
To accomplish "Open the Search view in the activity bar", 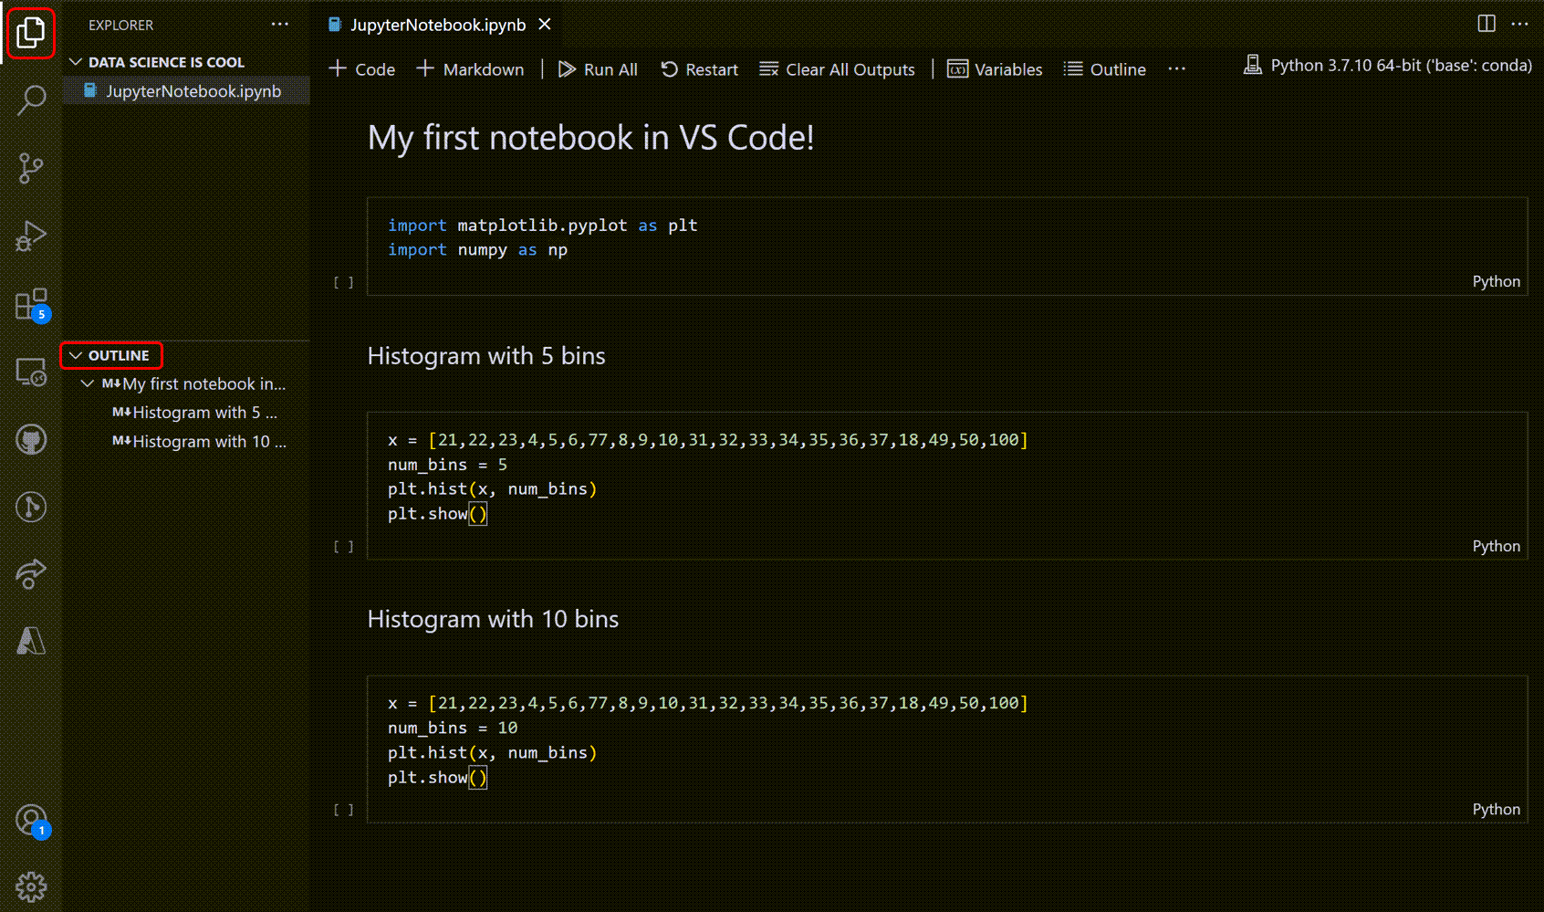I will [x=30, y=100].
